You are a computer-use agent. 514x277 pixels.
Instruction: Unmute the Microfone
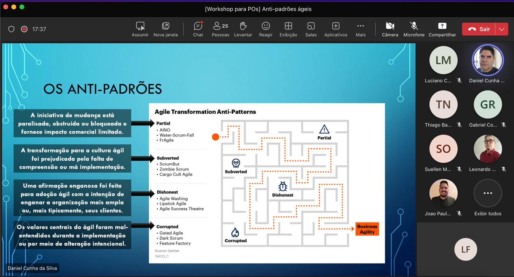coord(414,29)
